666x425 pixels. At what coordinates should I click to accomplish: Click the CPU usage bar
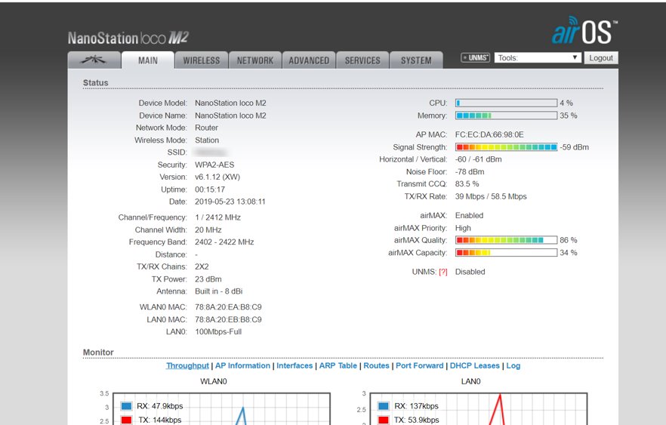506,103
